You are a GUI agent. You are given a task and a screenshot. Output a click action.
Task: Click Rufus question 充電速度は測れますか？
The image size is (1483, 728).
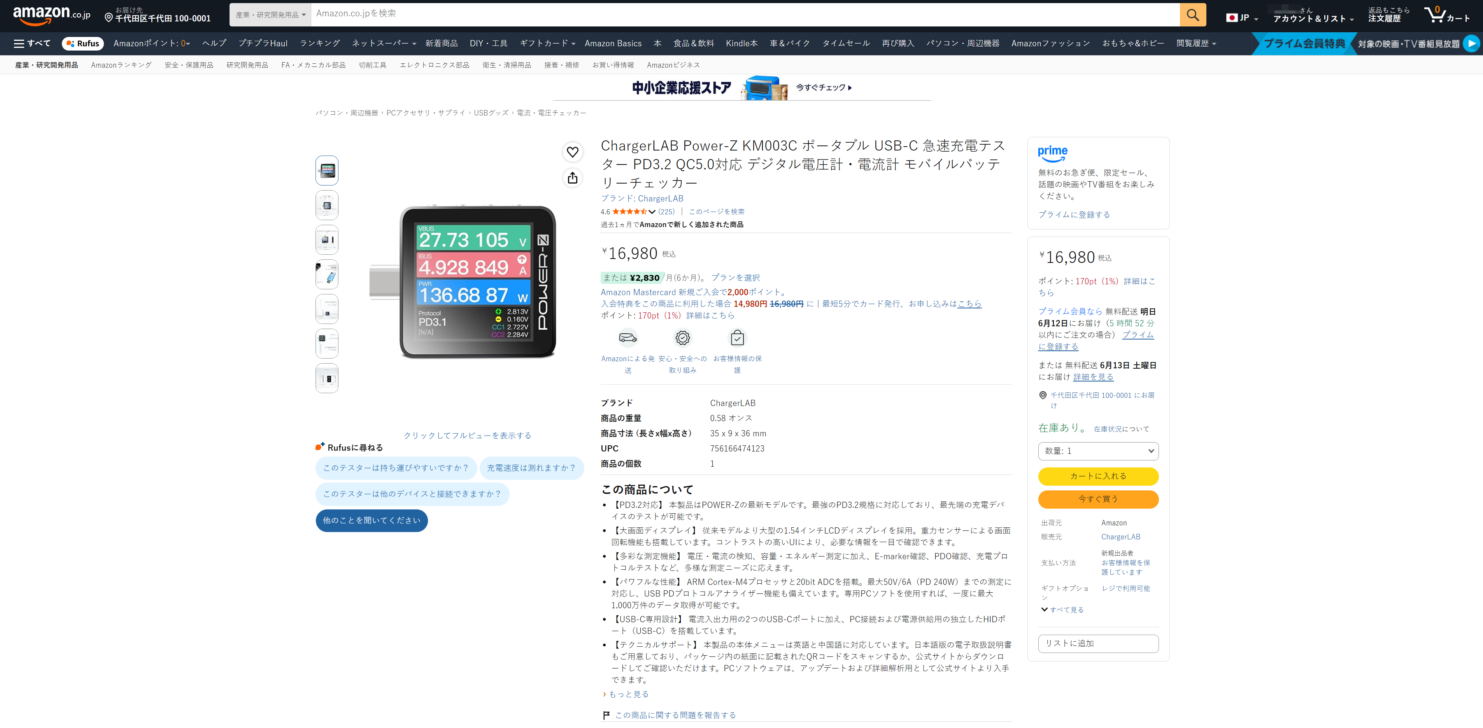tap(531, 468)
